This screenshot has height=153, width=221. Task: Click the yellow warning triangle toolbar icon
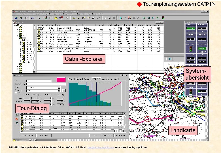[56, 18]
